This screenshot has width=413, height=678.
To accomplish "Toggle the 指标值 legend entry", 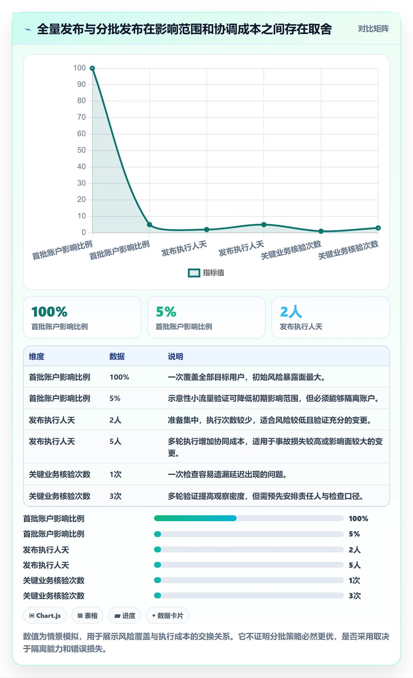I will pyautogui.click(x=206, y=273).
